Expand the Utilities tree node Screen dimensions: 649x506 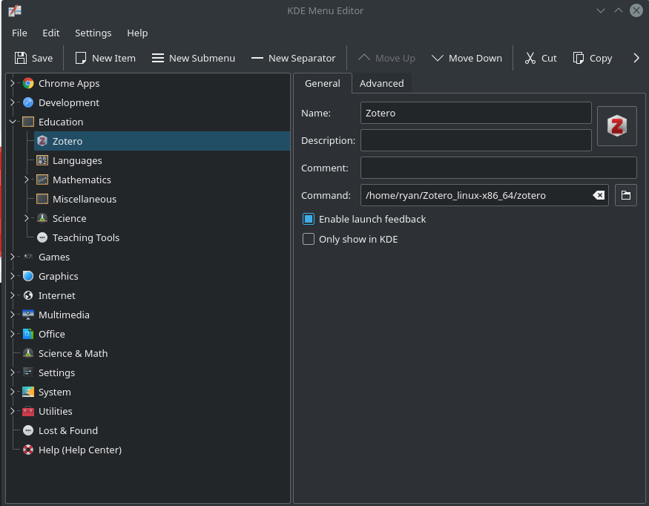point(13,411)
